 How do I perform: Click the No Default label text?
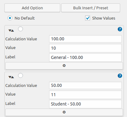pyautogui.click(x=25, y=18)
